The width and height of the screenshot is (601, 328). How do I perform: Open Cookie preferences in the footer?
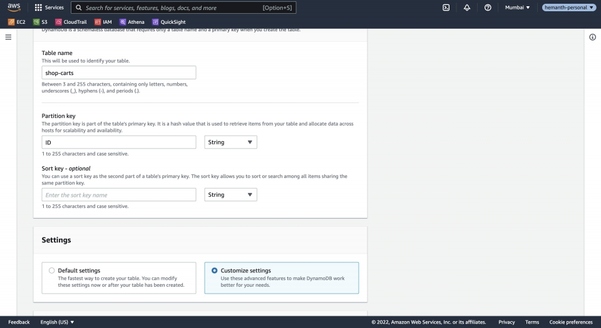click(x=570, y=322)
